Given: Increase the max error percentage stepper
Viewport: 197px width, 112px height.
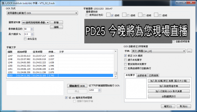Looking at the screenshot, I should point(32,33).
